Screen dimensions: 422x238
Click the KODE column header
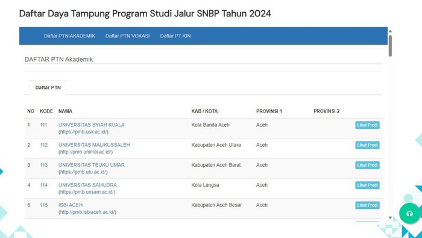coord(46,111)
